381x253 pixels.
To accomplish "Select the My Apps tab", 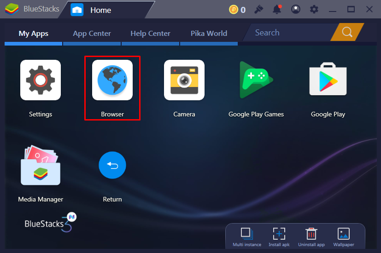I will [33, 33].
